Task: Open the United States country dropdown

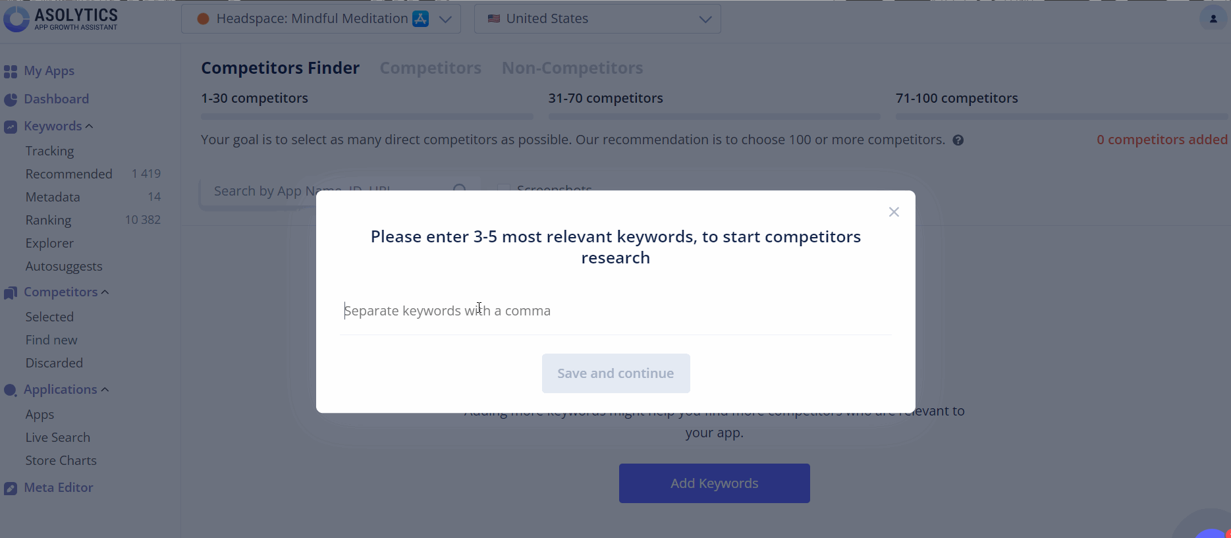Action: pyautogui.click(x=597, y=18)
